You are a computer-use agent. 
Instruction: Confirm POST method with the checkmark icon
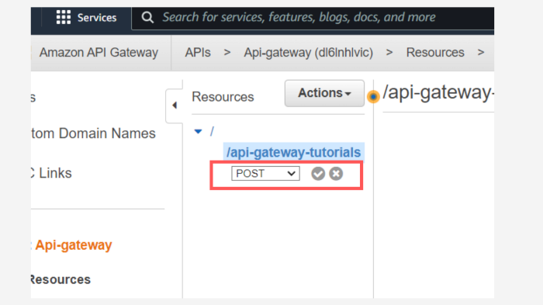(x=318, y=174)
